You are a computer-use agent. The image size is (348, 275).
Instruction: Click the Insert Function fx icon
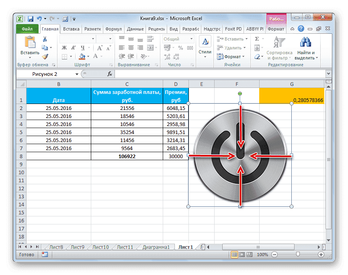point(109,74)
